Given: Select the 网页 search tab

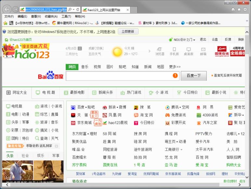Looking at the screenshot, I should (72, 67).
